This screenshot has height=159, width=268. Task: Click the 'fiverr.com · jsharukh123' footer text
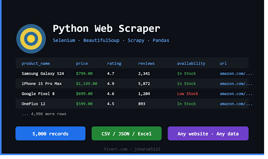point(132,149)
